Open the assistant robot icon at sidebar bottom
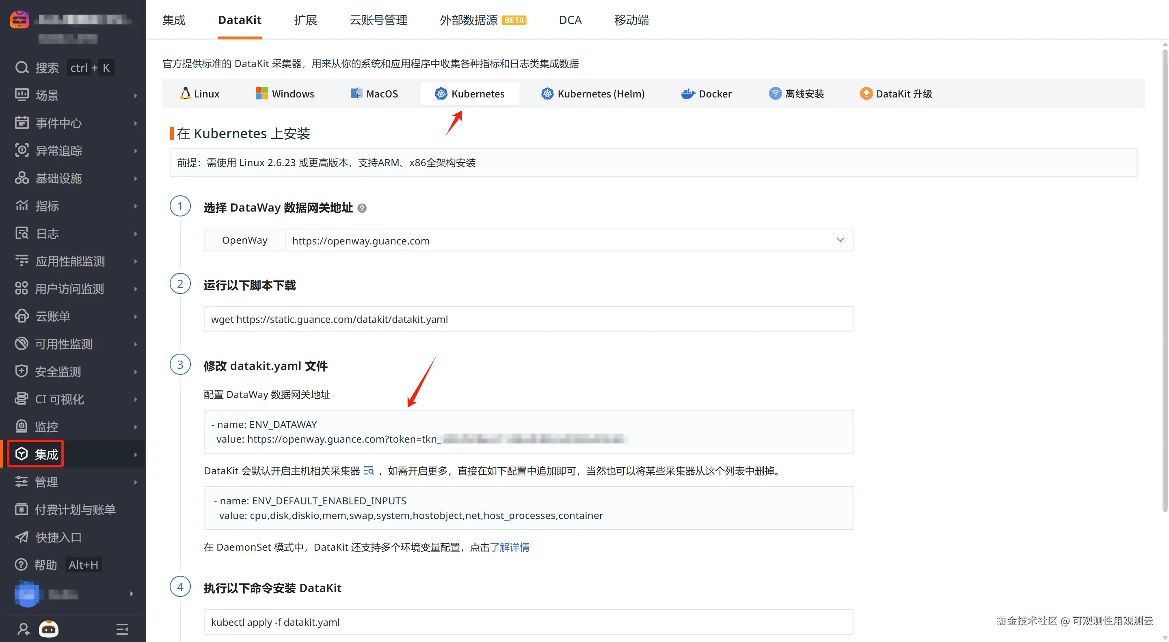 coord(49,629)
